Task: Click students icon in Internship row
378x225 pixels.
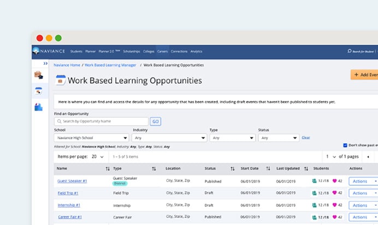Action: [x=314, y=205]
